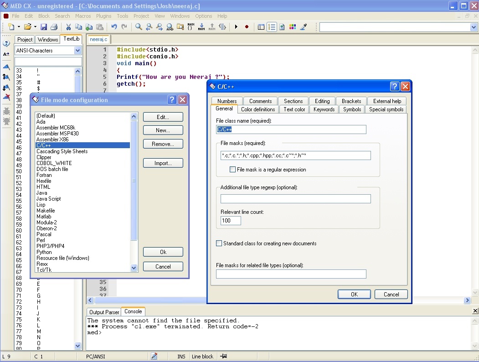Enable the File mask regular expression option
479x362 pixels.
(x=233, y=170)
